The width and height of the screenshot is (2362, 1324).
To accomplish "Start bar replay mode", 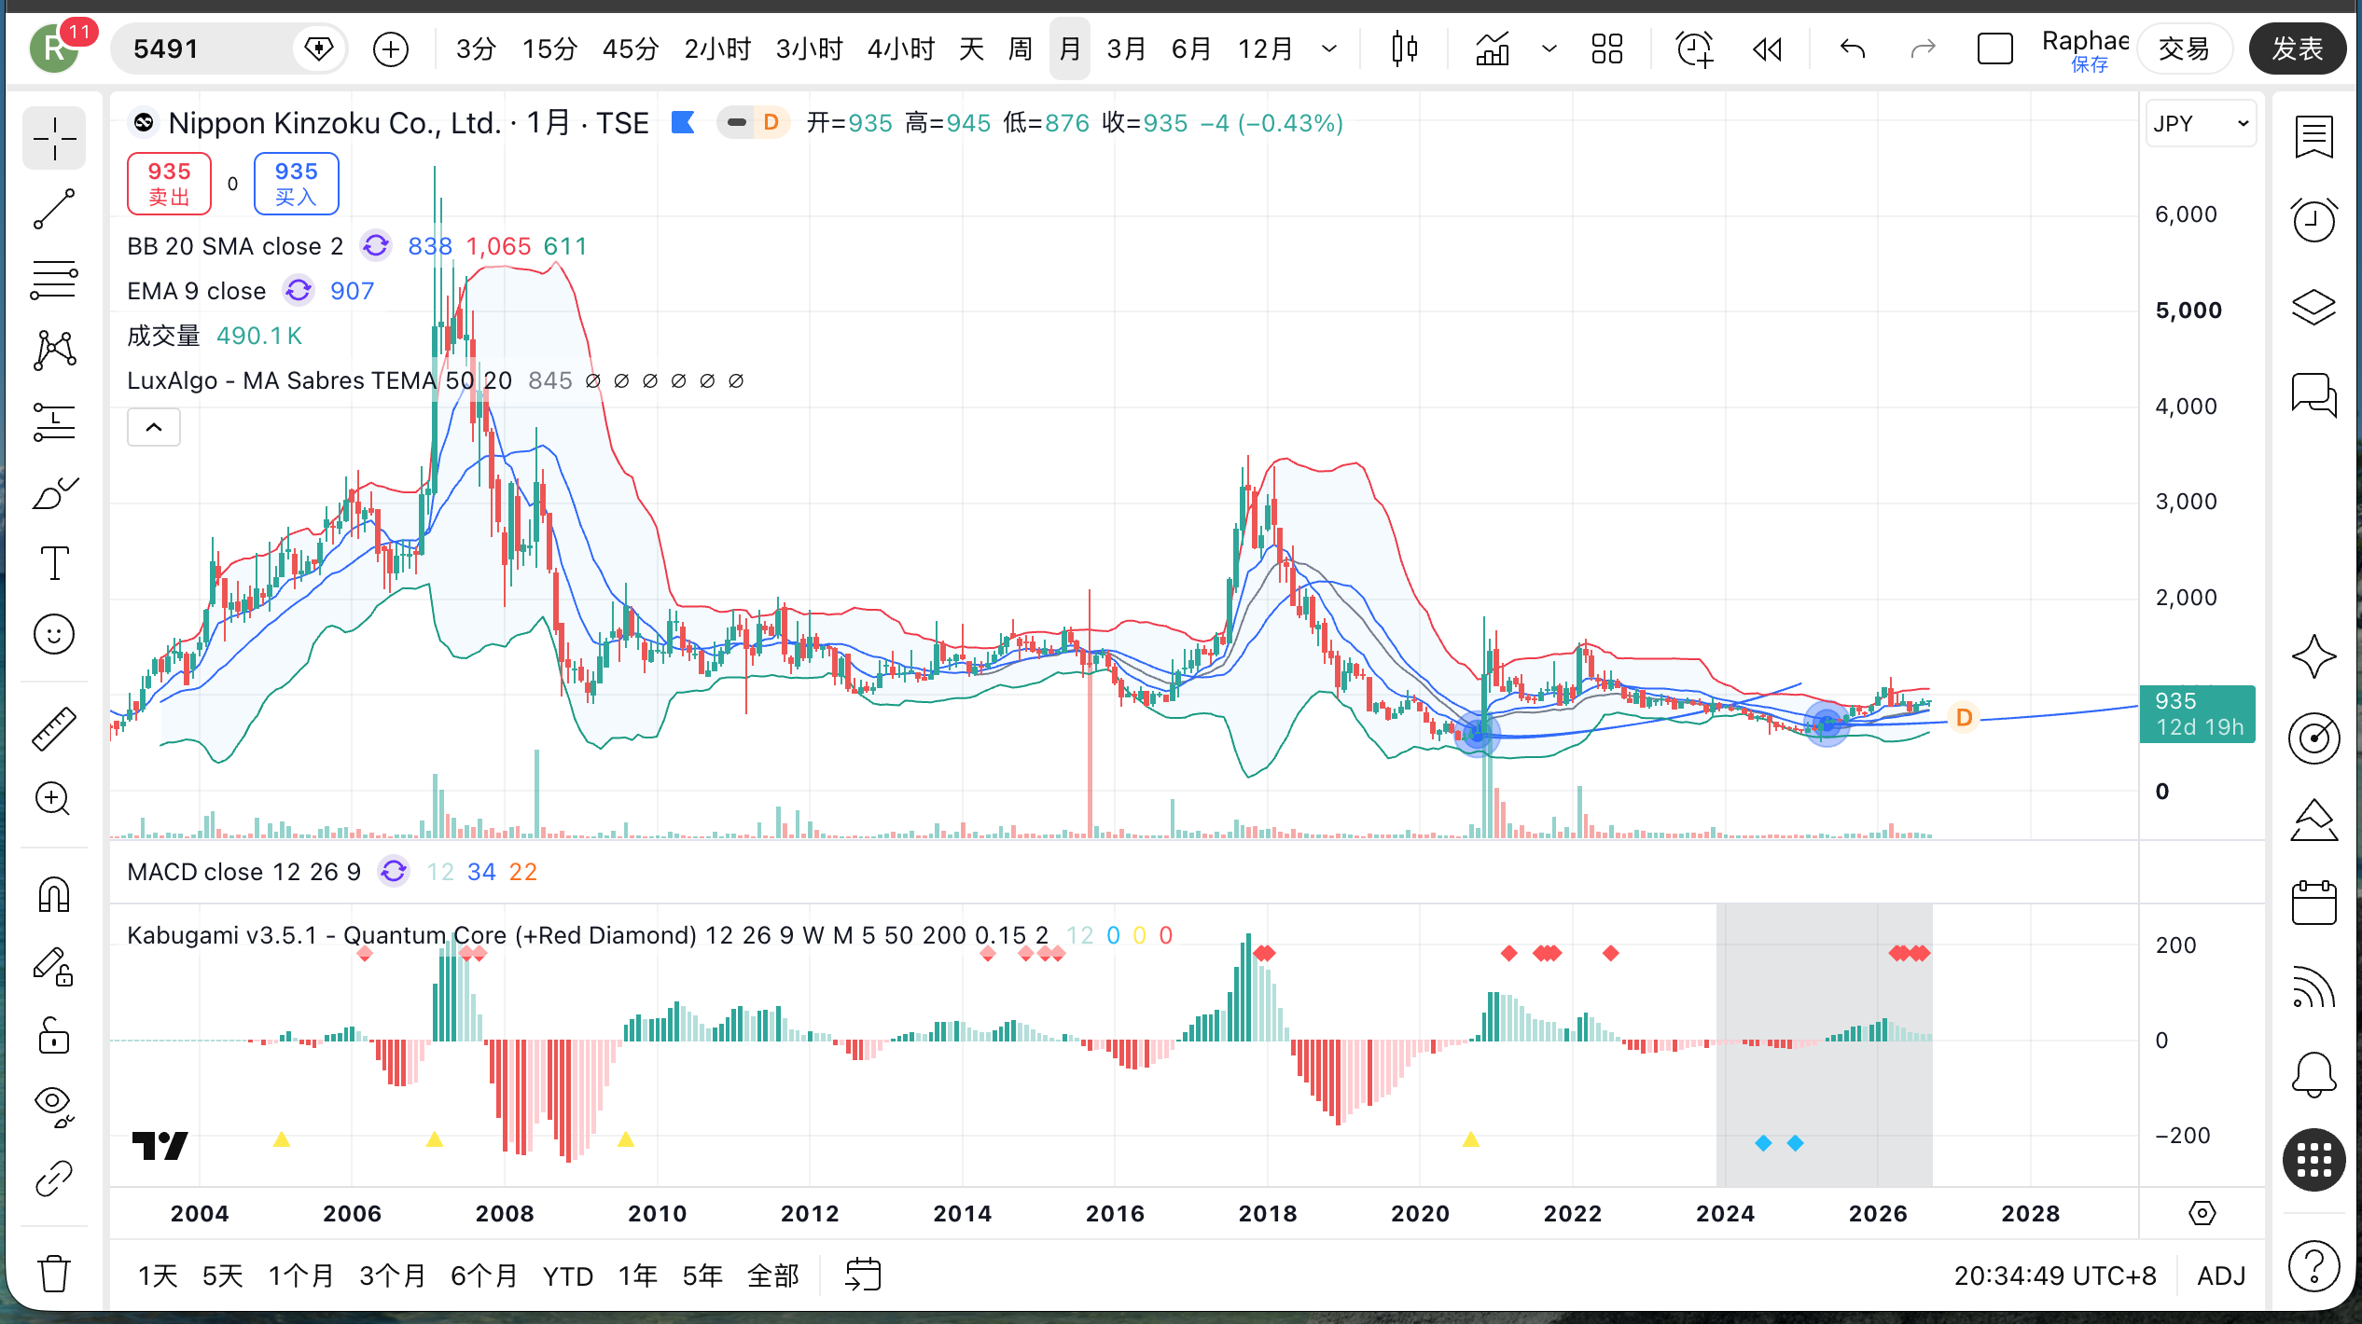I will point(1768,48).
